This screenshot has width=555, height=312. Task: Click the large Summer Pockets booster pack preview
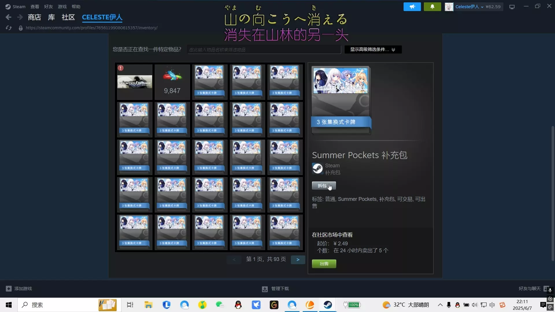[341, 101]
